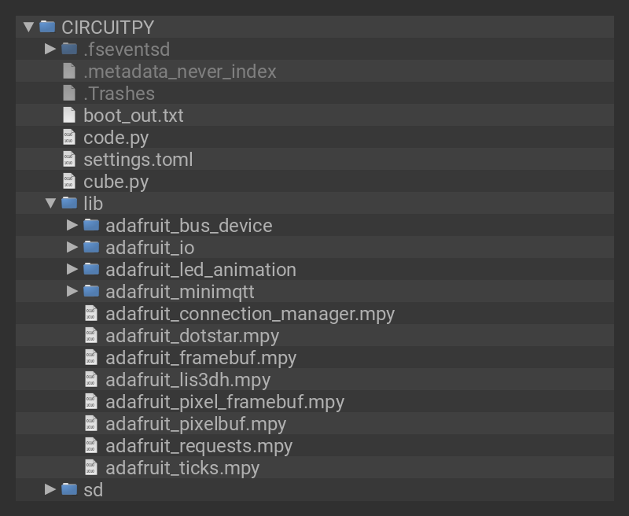Click the adafruit_led_animation folder icon

(91, 269)
